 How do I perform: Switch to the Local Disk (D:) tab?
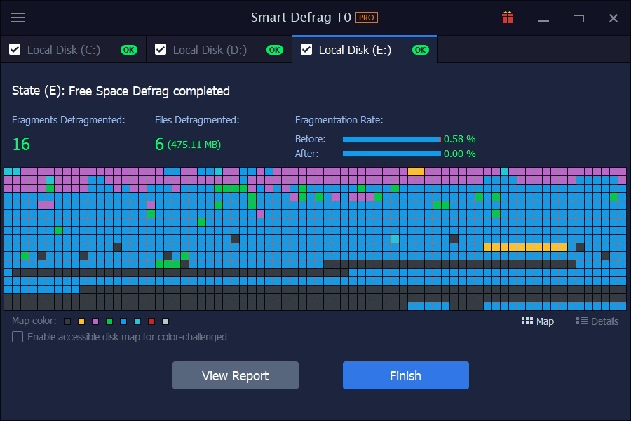[x=209, y=50]
